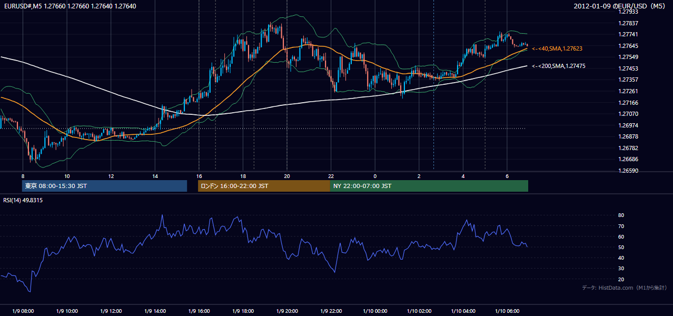Click price level 1.27453 on the axis
673x316 pixels.
pyautogui.click(x=628, y=68)
